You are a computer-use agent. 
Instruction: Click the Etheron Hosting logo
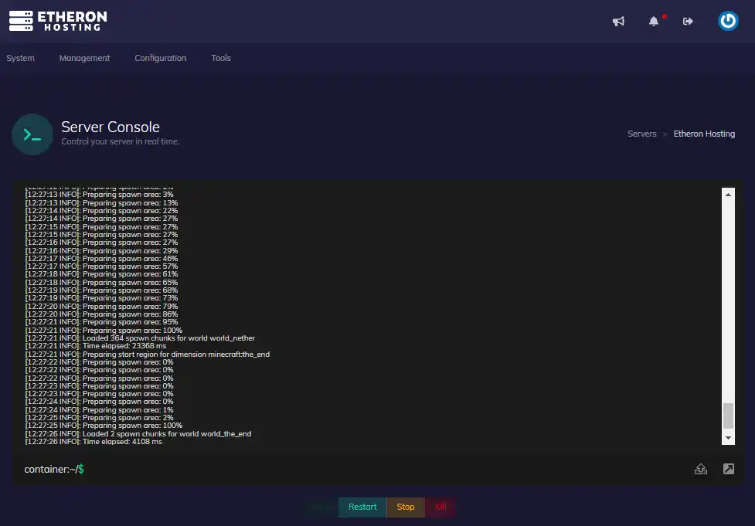tap(58, 21)
